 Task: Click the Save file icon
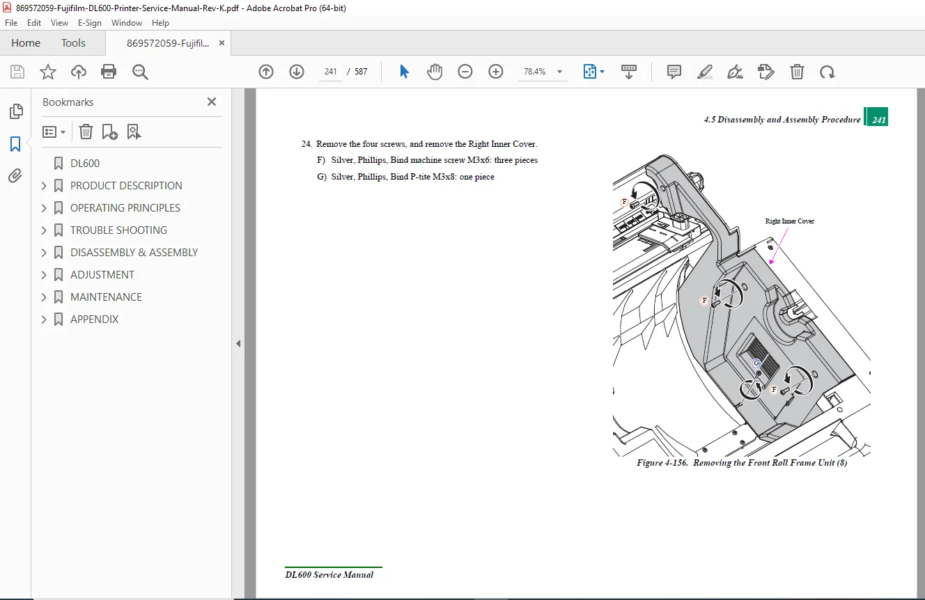[17, 72]
